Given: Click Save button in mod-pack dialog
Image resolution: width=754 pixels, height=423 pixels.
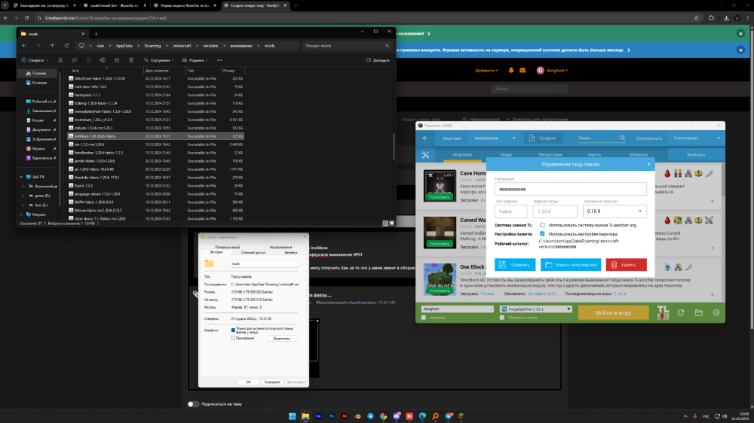Looking at the screenshot, I should [x=515, y=264].
